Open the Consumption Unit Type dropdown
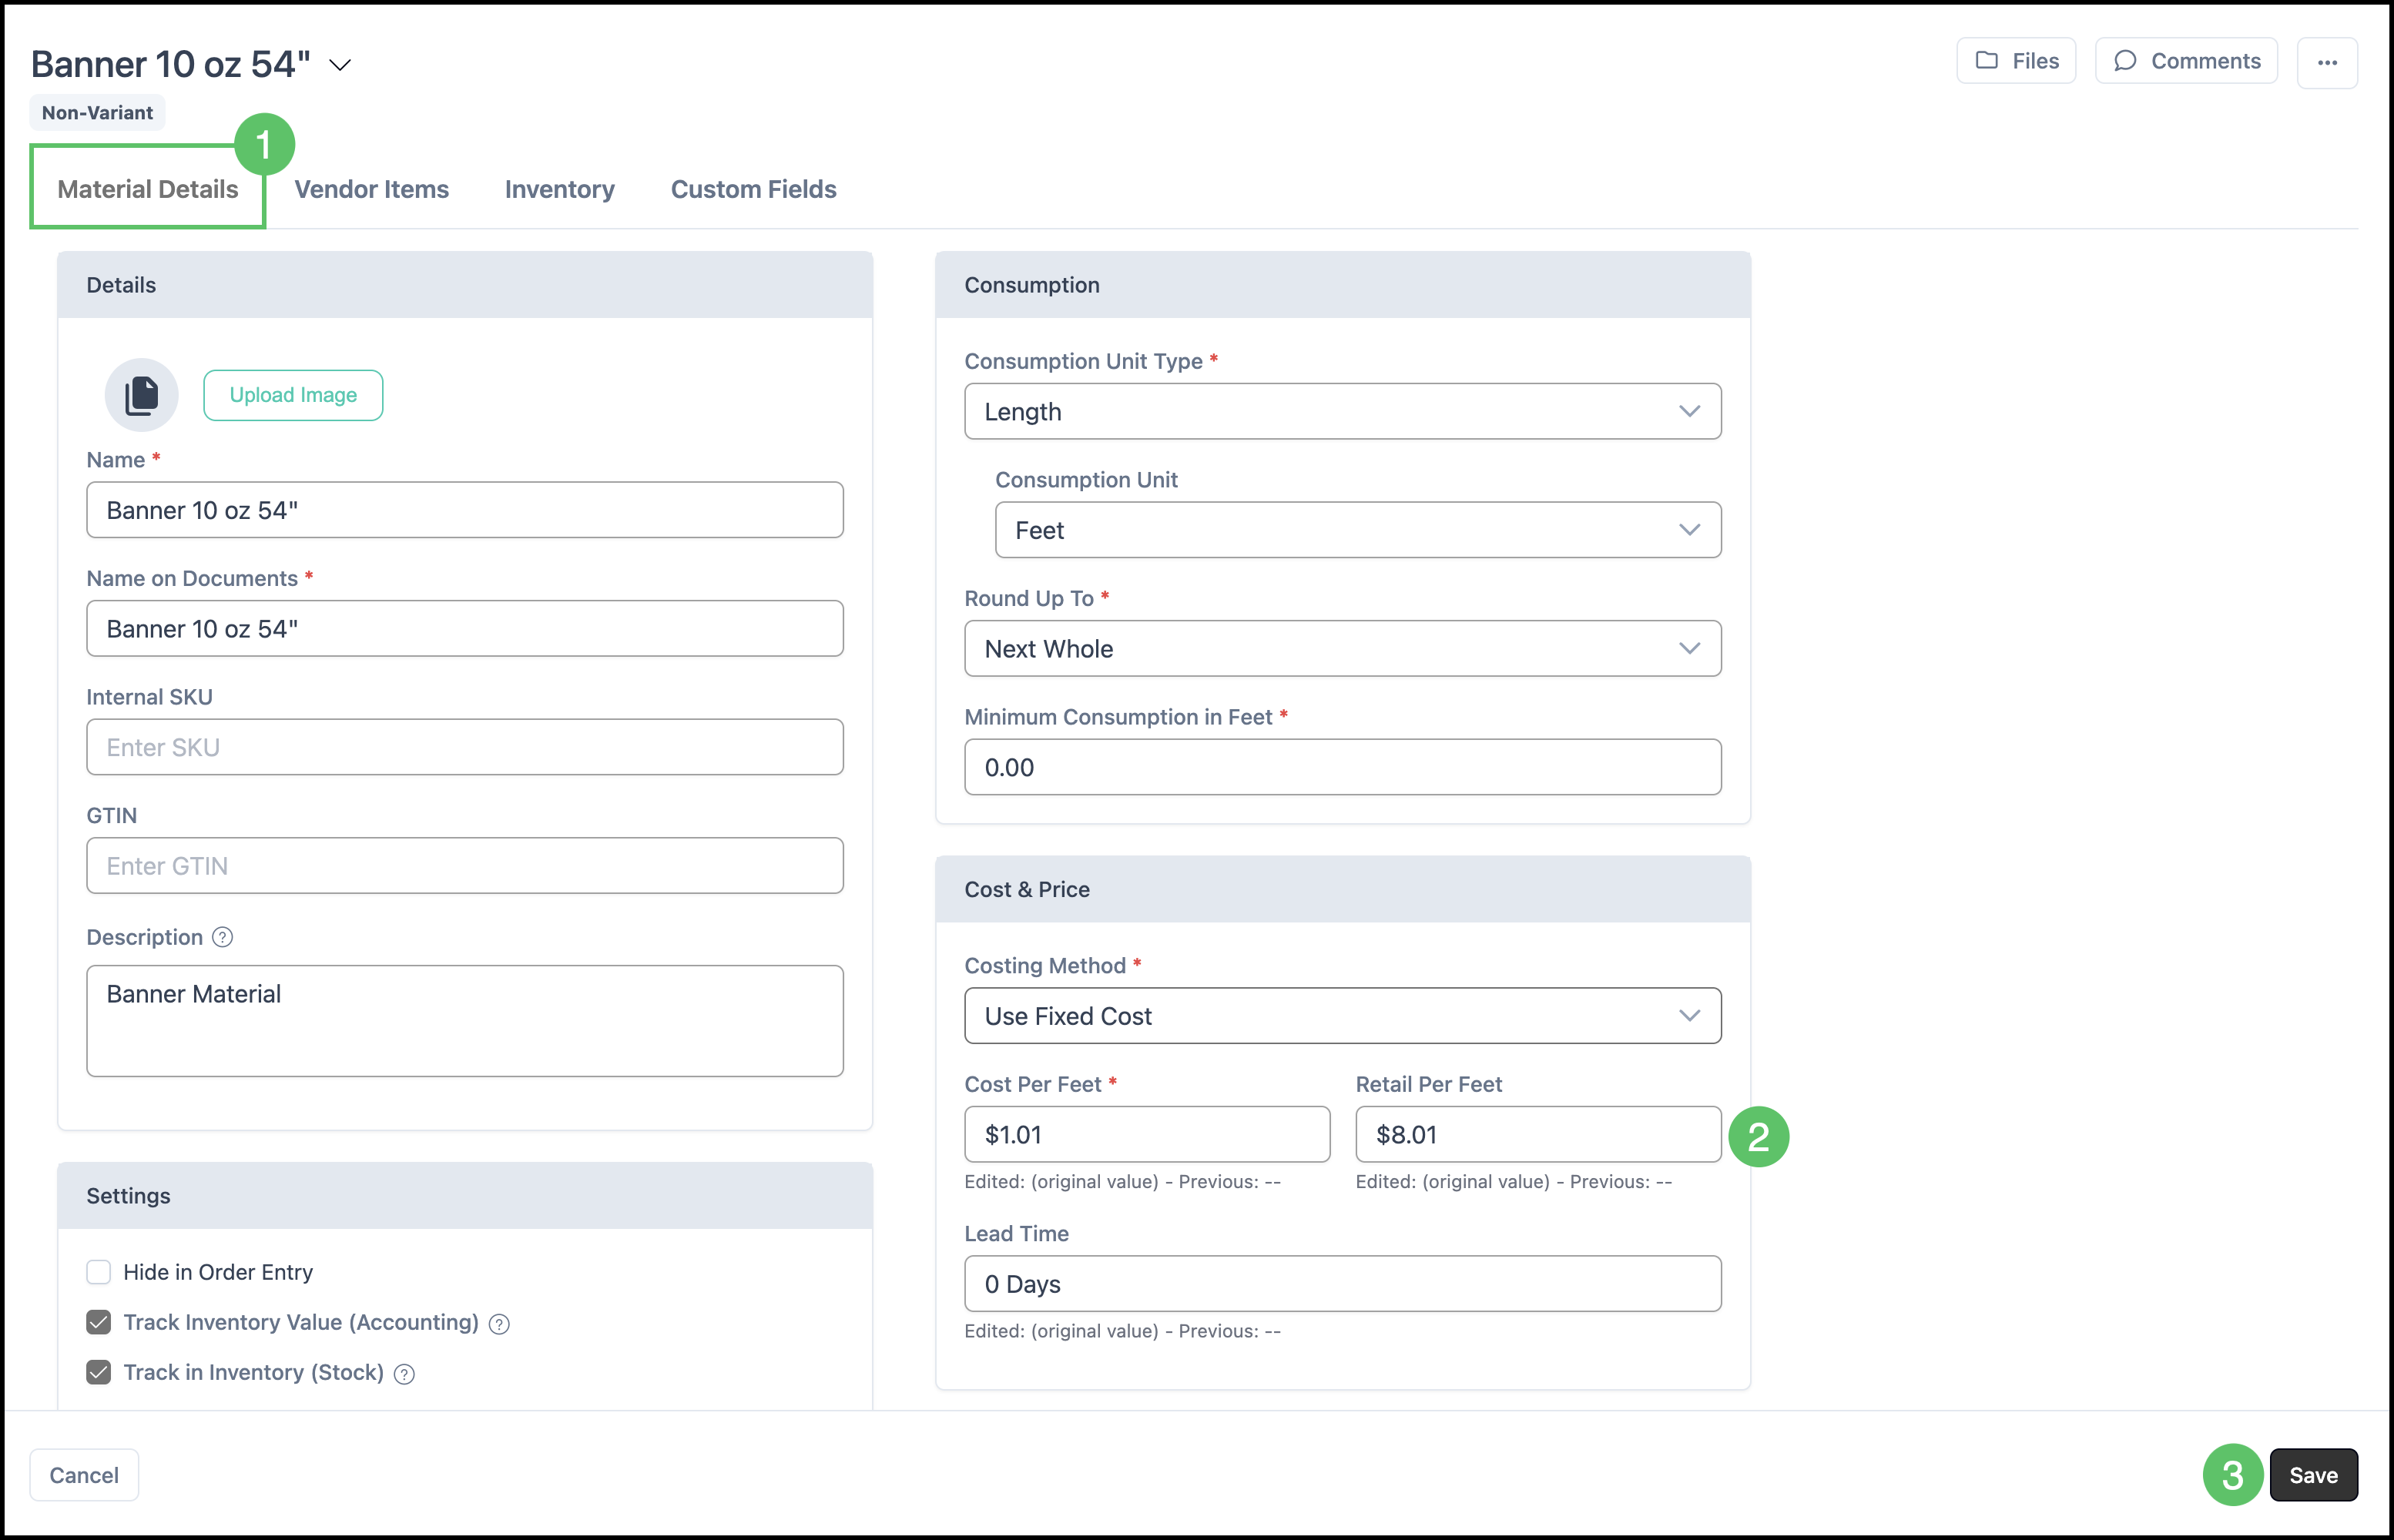2394x1540 pixels. point(1343,411)
